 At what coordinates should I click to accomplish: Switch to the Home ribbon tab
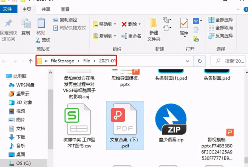[x=27, y=9]
